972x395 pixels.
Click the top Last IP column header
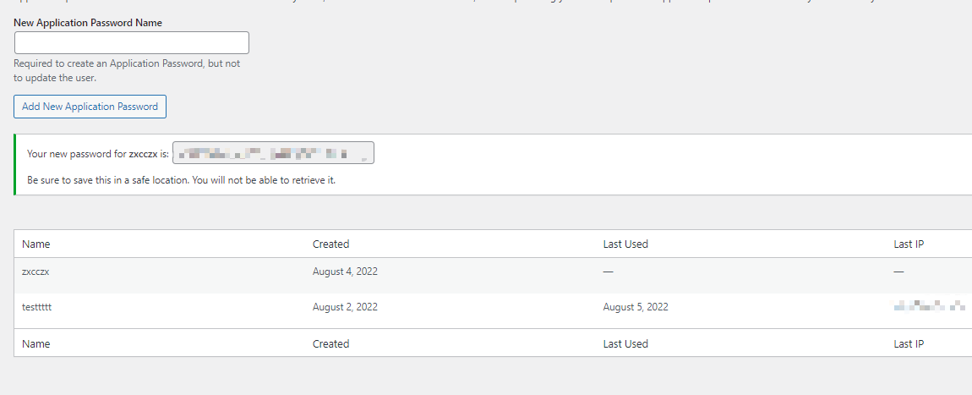(x=908, y=244)
